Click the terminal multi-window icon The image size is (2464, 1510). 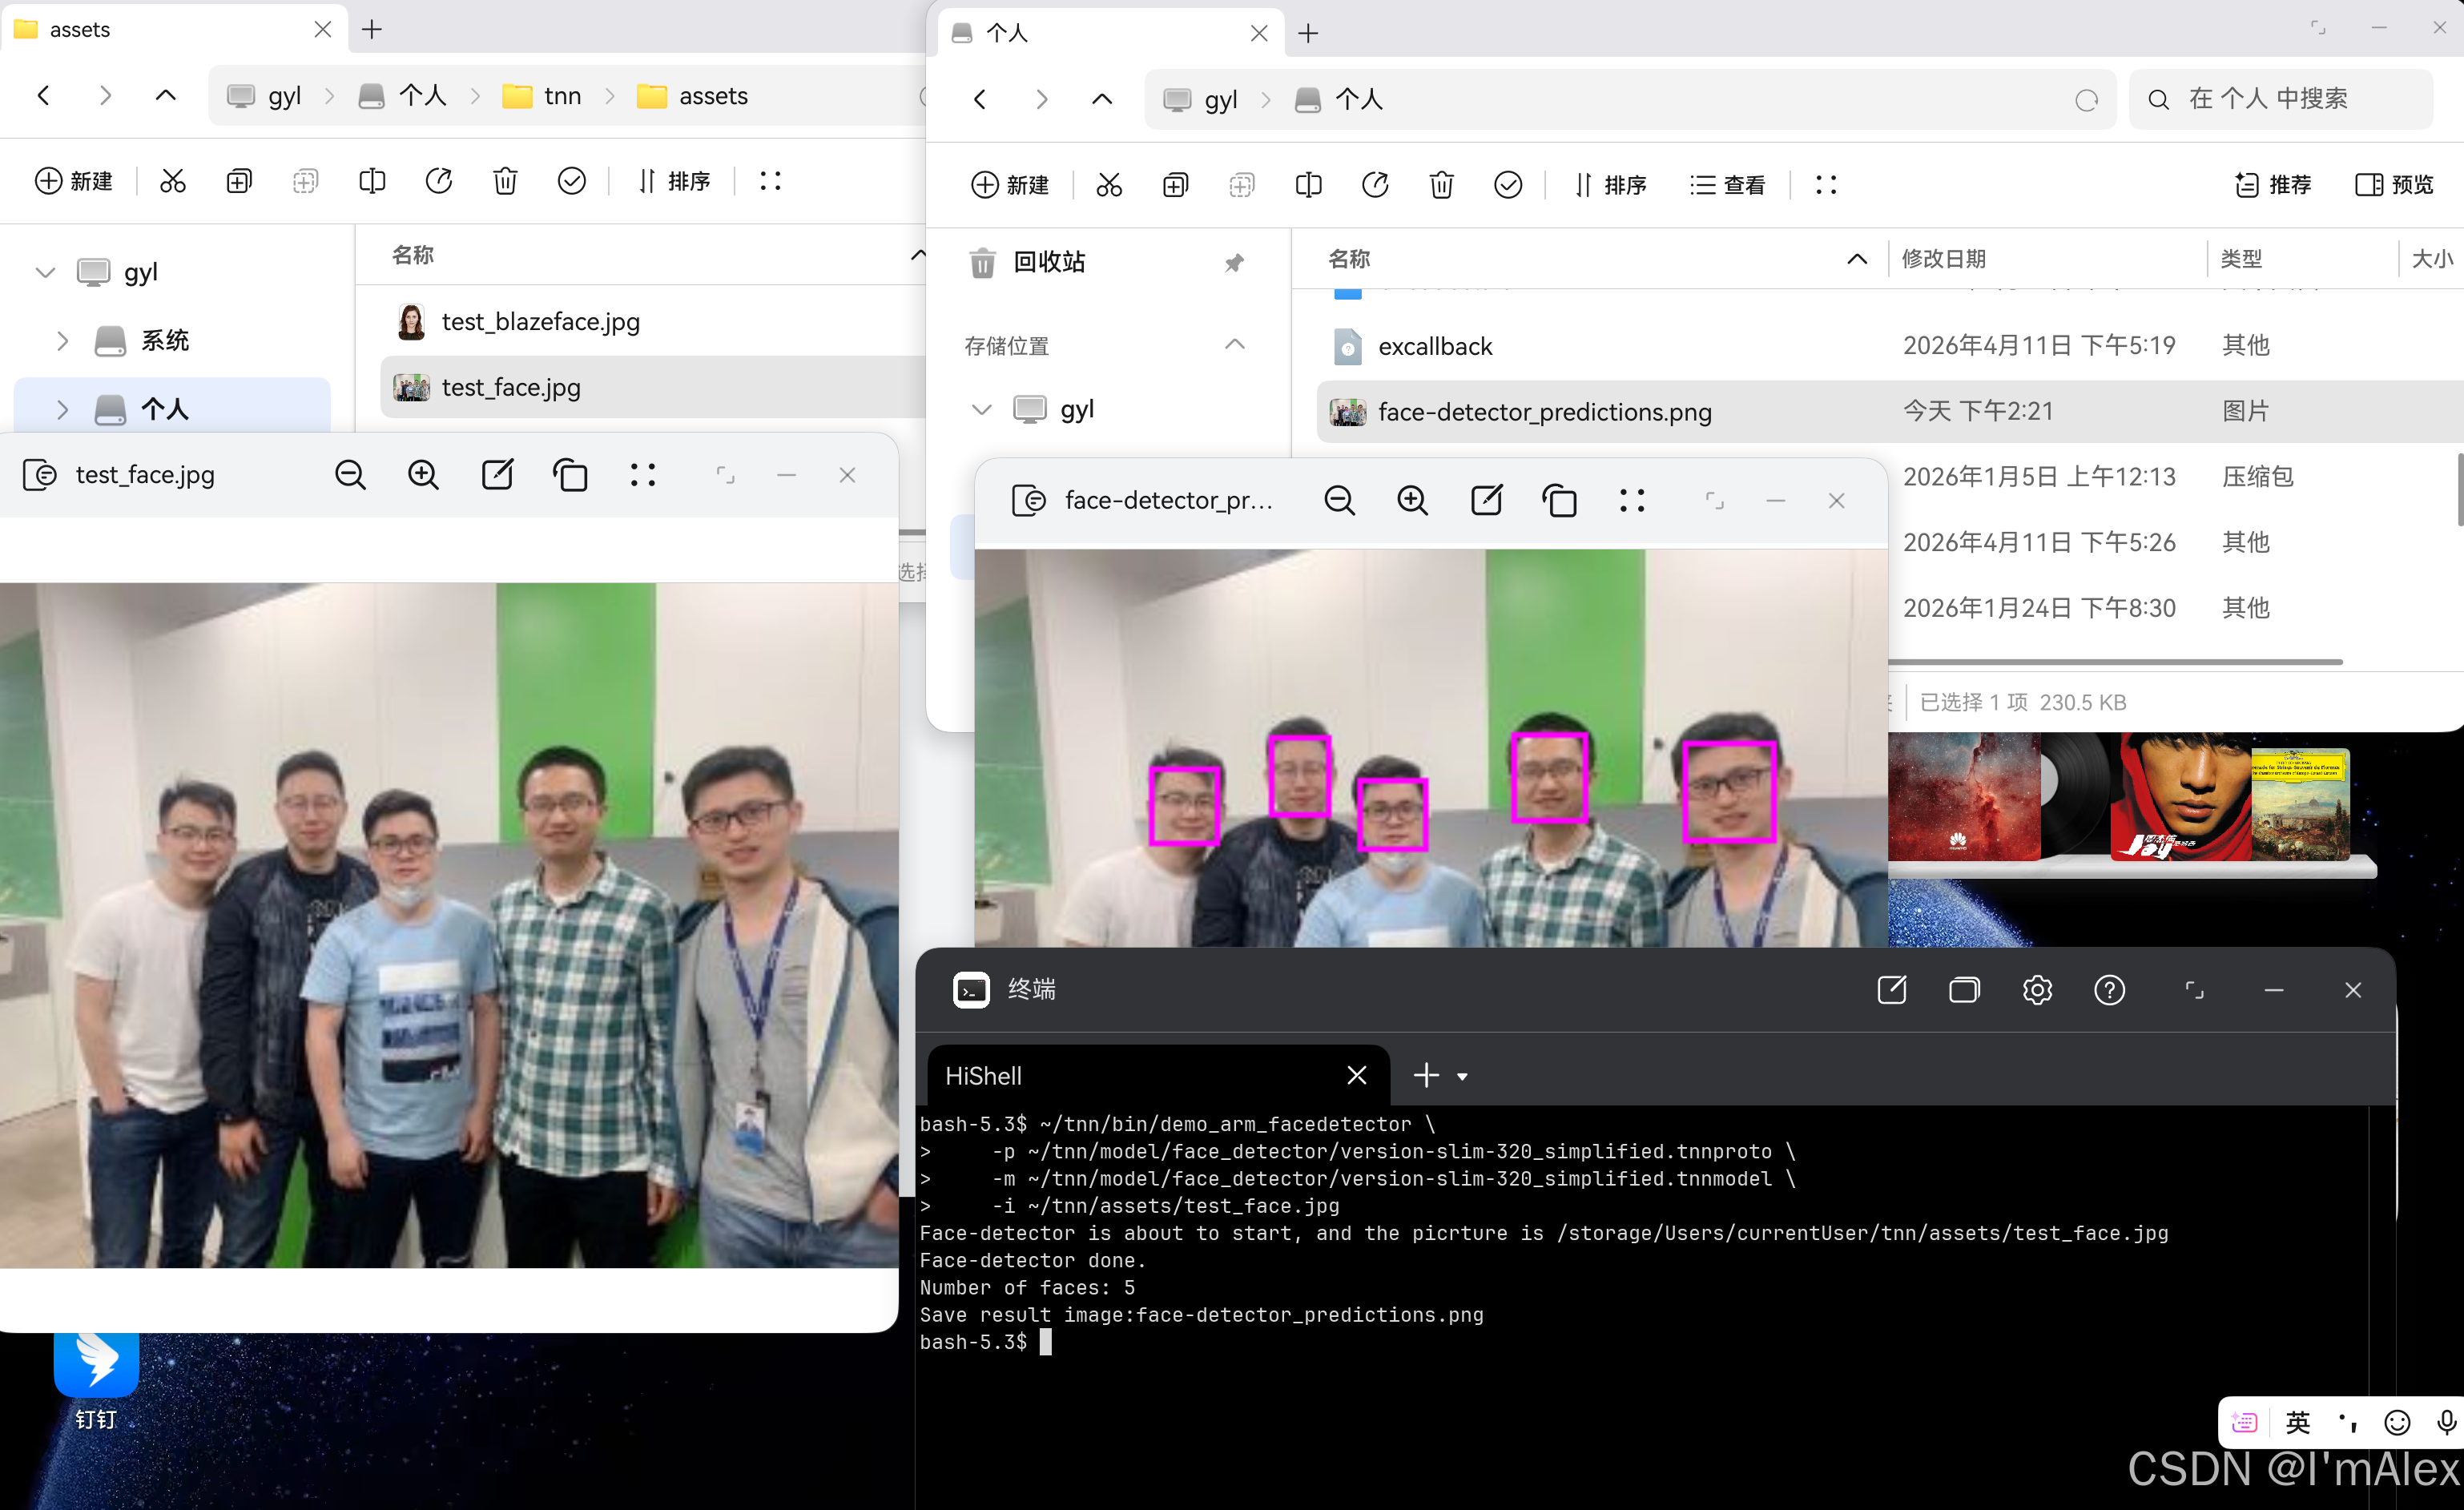click(x=1964, y=990)
